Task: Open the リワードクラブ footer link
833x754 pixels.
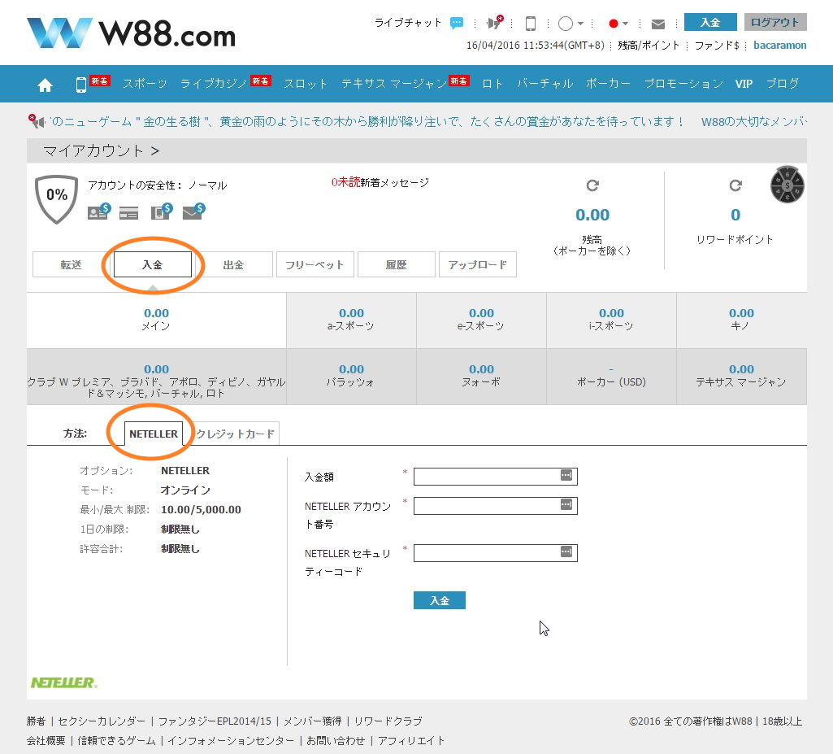Action: click(388, 721)
